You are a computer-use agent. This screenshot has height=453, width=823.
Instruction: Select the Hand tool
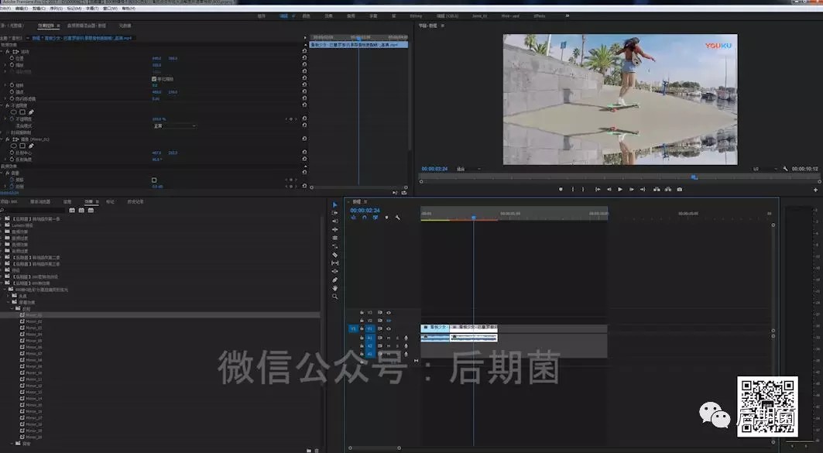335,288
